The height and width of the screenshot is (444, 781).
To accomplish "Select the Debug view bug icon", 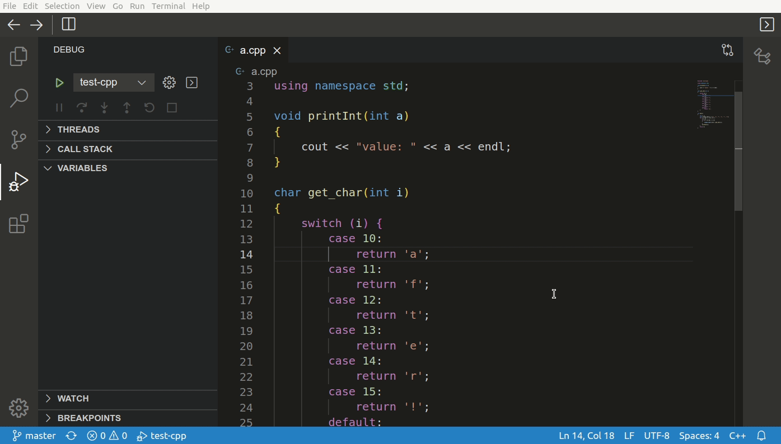I will (18, 182).
